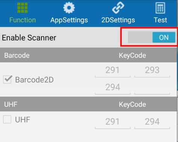
Task: Go to the Test tab label
Action: [x=160, y=20]
